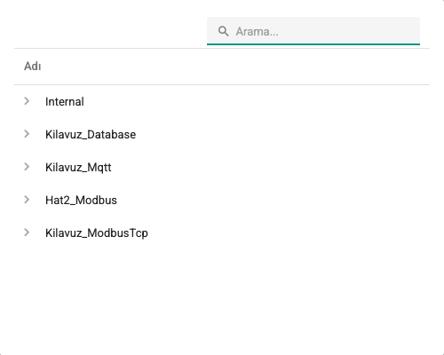Select the Kilavuz_ModbusTcp row label
444x355 pixels.
97,233
